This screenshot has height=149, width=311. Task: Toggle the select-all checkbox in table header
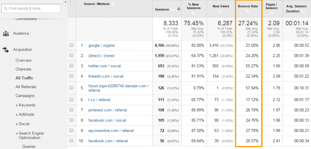[72, 3]
